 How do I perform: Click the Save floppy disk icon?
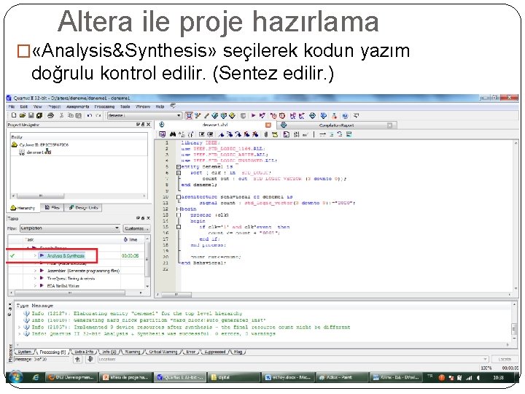[x=31, y=115]
